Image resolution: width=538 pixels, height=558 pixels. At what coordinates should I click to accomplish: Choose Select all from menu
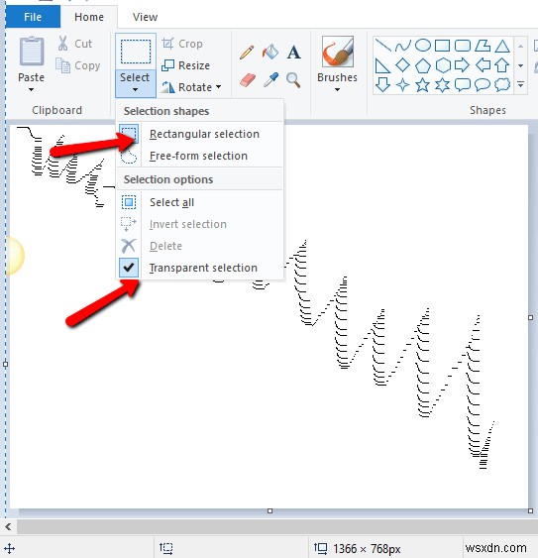(199, 202)
